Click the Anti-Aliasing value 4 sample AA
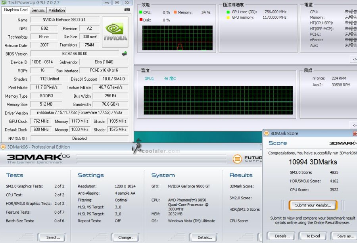The width and height of the screenshot is (357, 243). pos(125,193)
